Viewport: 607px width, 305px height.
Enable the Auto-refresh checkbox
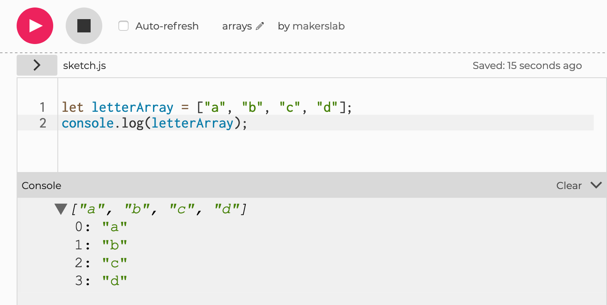[x=123, y=26]
